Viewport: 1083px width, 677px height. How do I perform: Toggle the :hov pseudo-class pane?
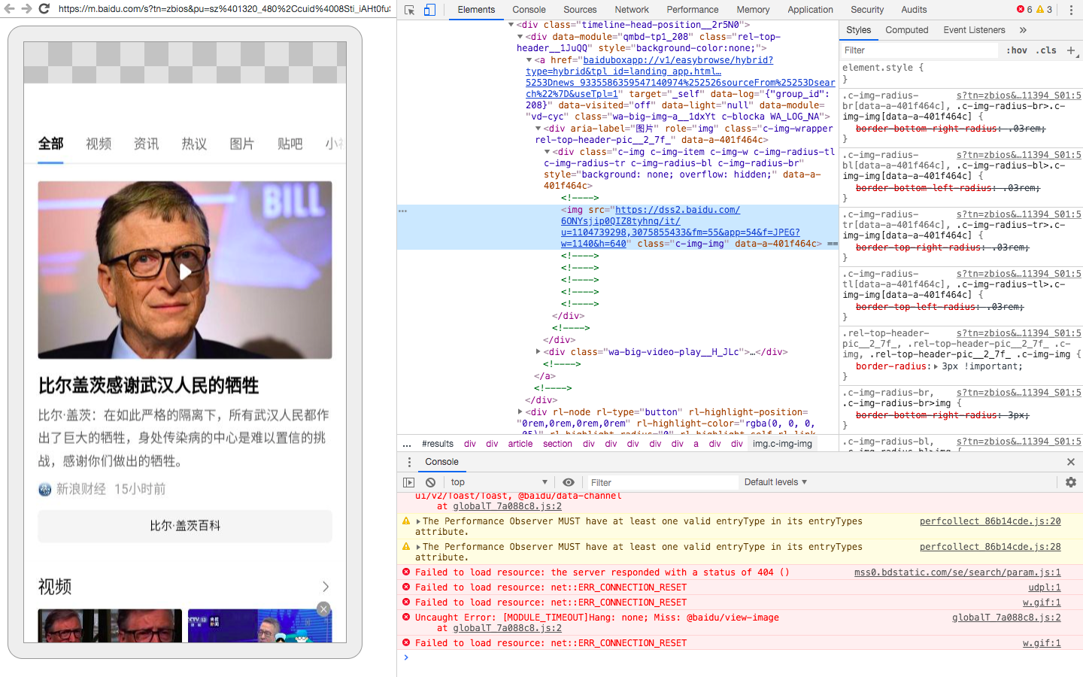(1017, 50)
